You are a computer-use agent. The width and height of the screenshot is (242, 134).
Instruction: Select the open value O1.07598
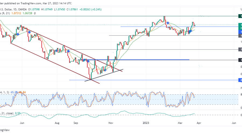(x=34, y=9)
